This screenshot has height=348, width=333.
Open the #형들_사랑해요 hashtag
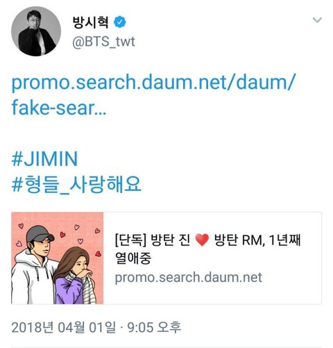tap(76, 185)
